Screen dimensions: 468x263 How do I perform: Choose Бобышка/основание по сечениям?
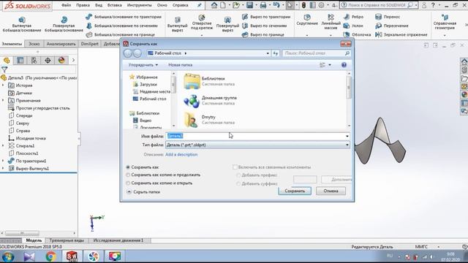[x=122, y=26]
